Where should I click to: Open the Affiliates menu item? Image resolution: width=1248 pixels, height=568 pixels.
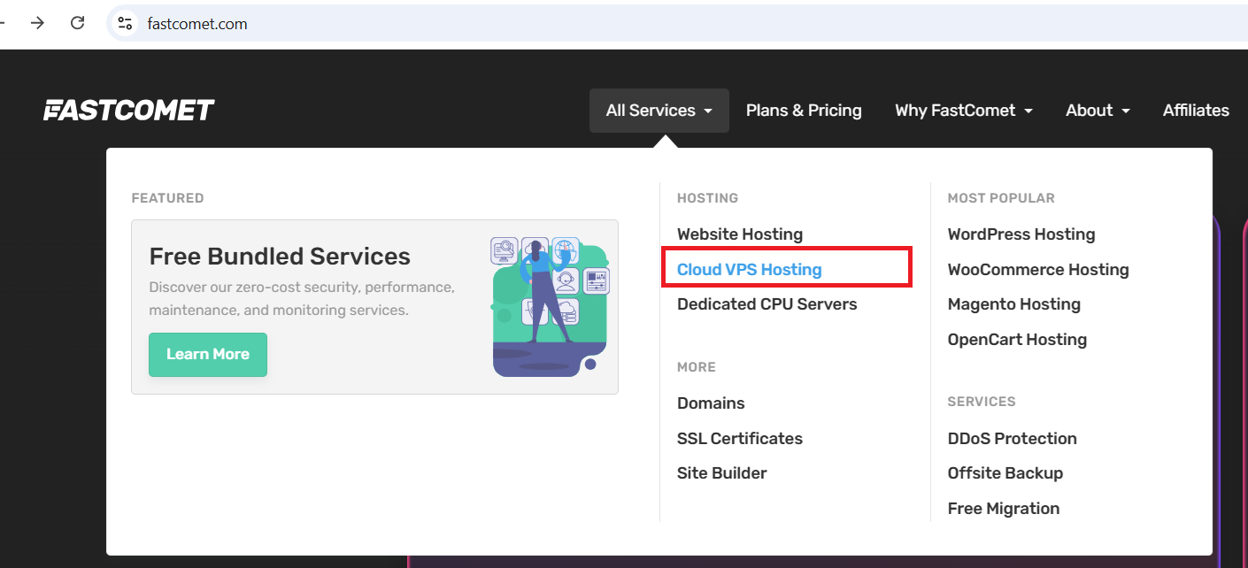(x=1196, y=111)
